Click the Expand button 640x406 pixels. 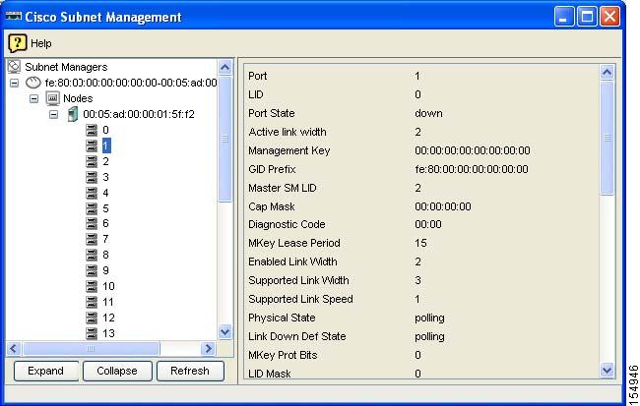tap(45, 371)
